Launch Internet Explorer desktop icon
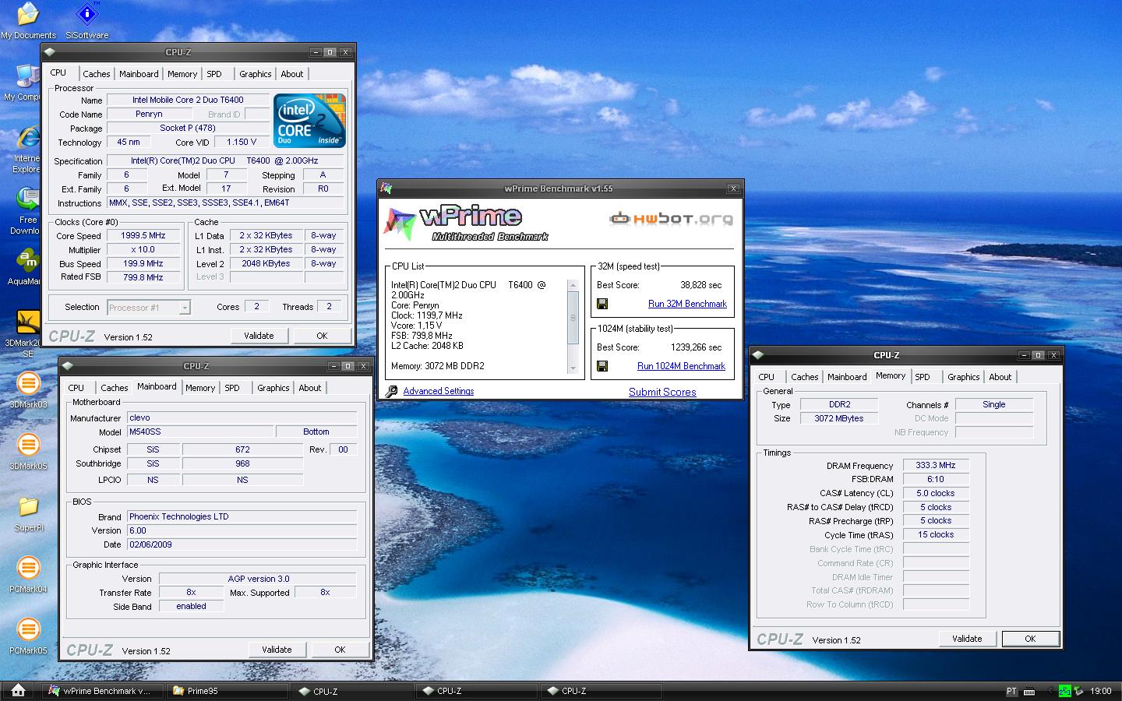This screenshot has height=701, width=1122. [28, 150]
